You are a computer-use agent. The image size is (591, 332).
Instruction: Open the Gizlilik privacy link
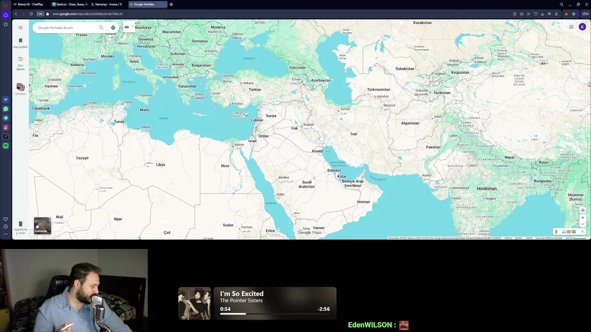[x=529, y=238]
